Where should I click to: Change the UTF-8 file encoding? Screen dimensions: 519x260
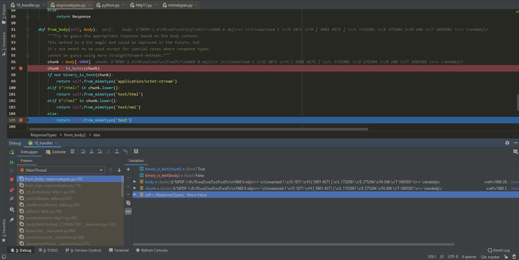coord(453,257)
